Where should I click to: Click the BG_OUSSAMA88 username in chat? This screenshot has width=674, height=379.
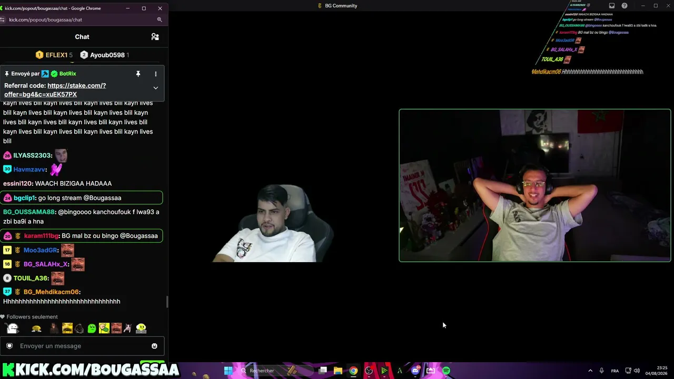click(x=29, y=212)
